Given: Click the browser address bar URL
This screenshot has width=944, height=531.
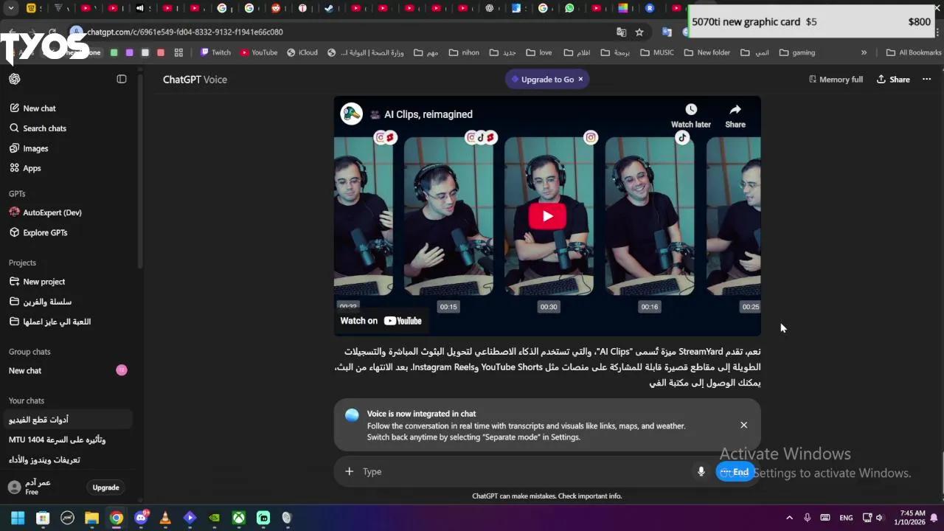Looking at the screenshot, I should click(x=185, y=32).
